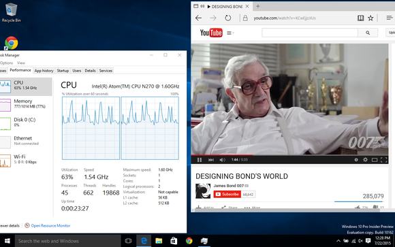Click the Open Resource Monitor link
Screen dimensions: 395x247
pos(50,226)
